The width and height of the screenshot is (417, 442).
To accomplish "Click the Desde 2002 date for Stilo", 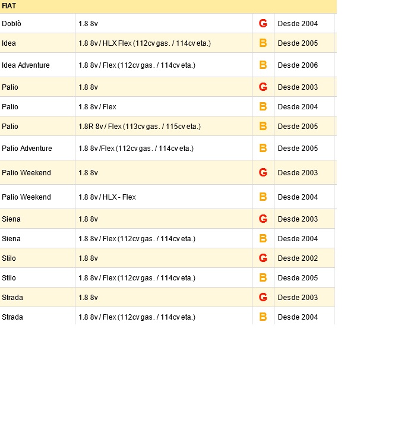I will point(298,258).
